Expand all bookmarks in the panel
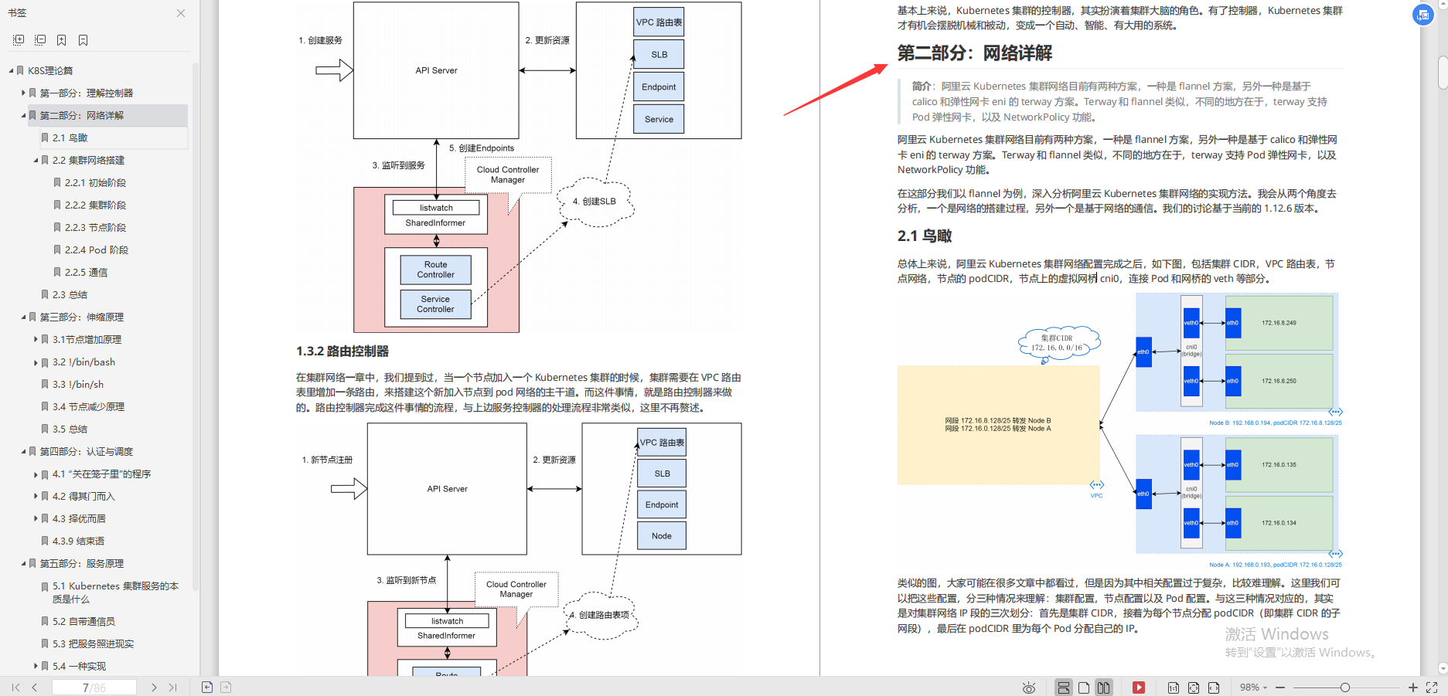Image resolution: width=1448 pixels, height=696 pixels. tap(19, 40)
